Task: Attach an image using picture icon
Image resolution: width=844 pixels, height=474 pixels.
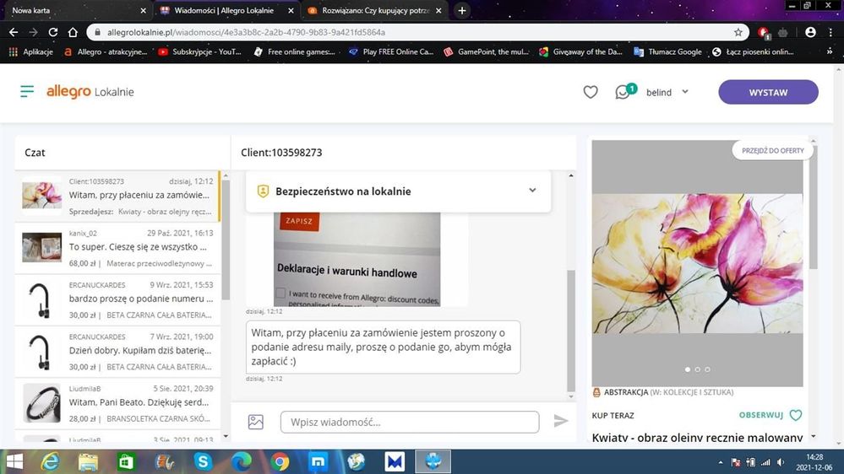Action: tap(256, 422)
